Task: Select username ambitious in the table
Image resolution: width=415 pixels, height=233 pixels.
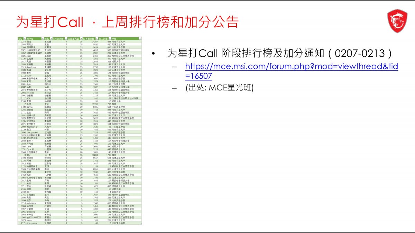Action: pos(31,203)
